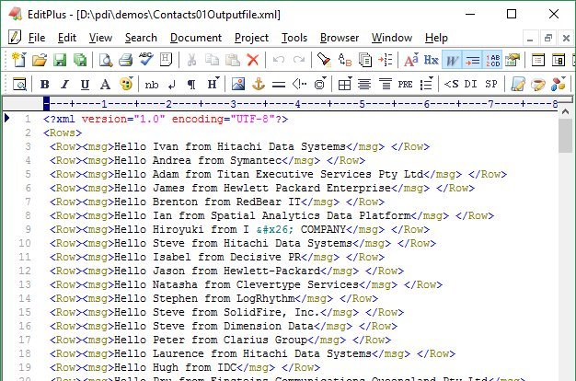
Task: Save the document with the floppy icon
Action: (x=60, y=60)
